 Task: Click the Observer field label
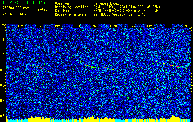[62, 3]
